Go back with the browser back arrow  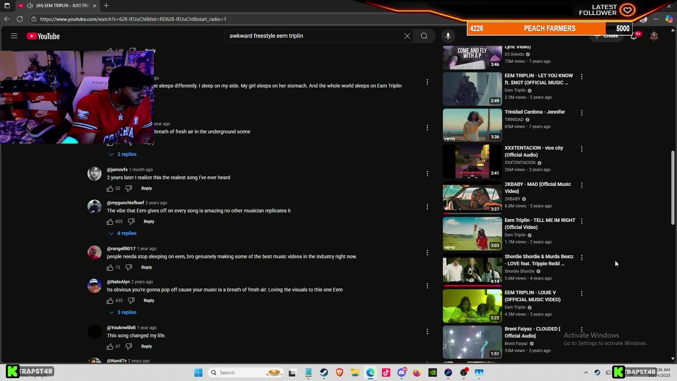click(7, 19)
